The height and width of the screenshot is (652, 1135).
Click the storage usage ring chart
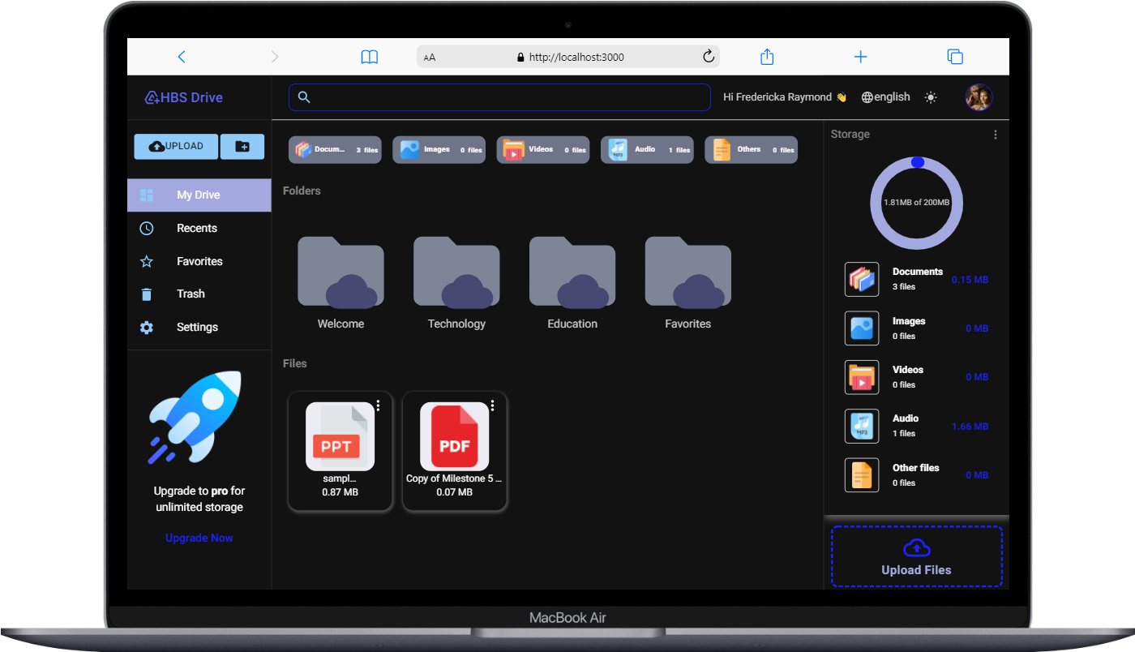916,203
